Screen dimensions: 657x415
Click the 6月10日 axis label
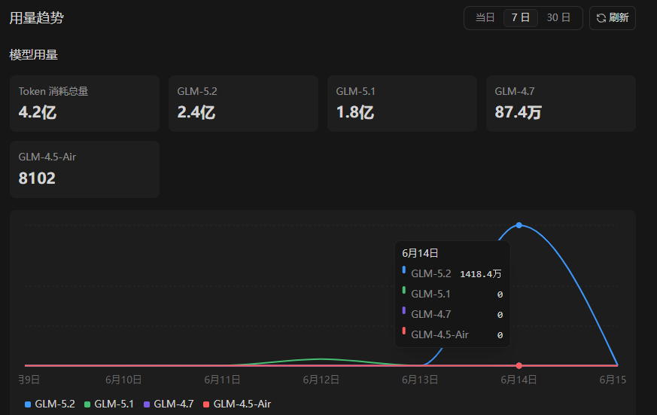[x=123, y=380]
